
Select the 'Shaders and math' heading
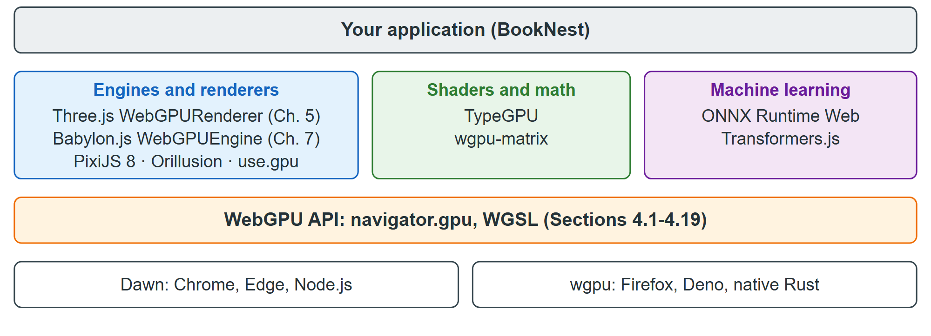tap(501, 90)
